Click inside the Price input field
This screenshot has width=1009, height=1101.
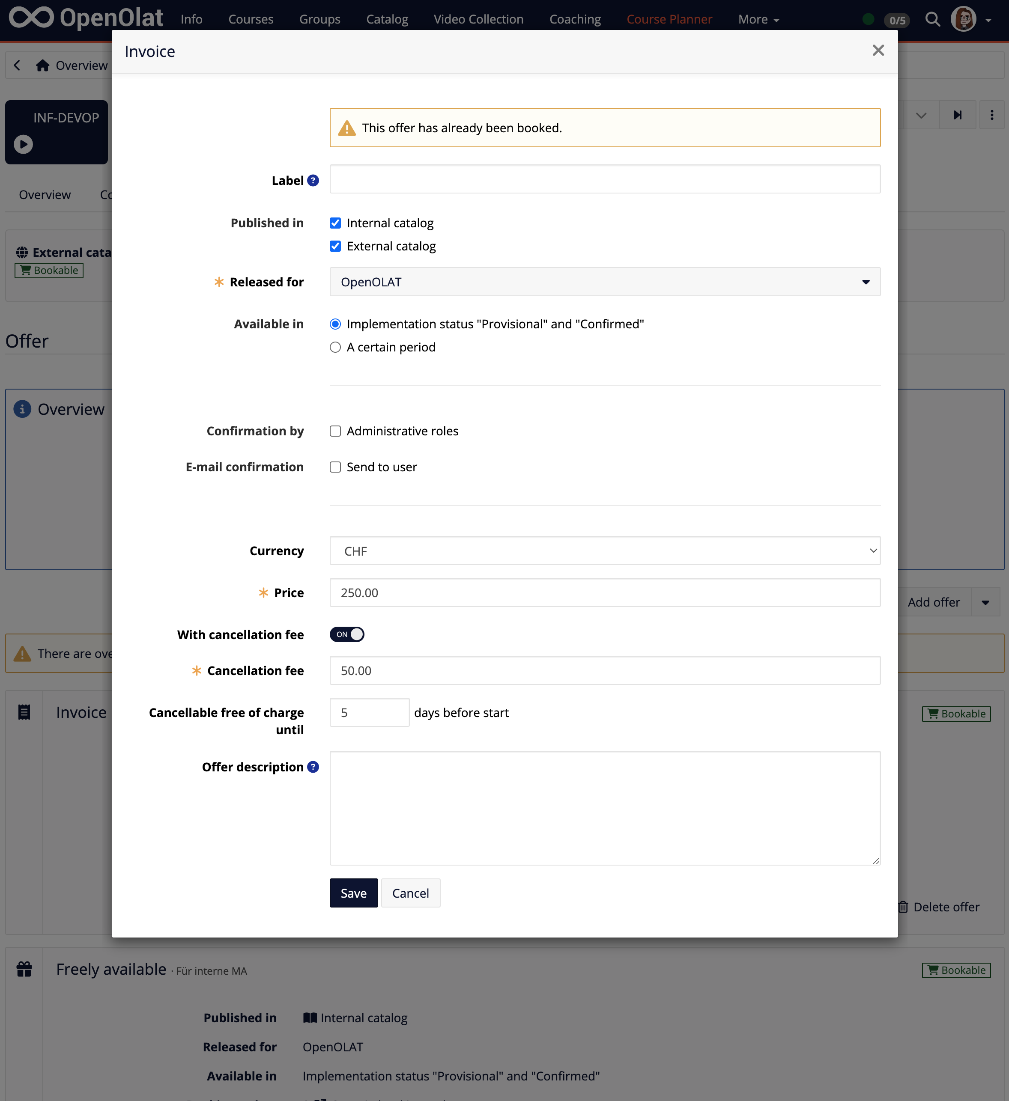pos(604,592)
